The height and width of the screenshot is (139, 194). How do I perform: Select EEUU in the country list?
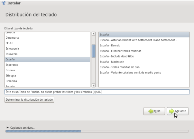pyautogui.click(x=47, y=43)
